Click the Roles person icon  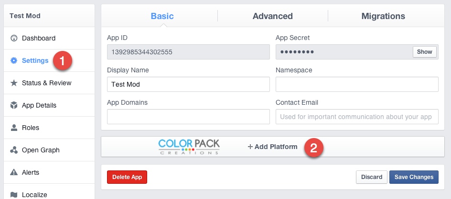coord(14,128)
